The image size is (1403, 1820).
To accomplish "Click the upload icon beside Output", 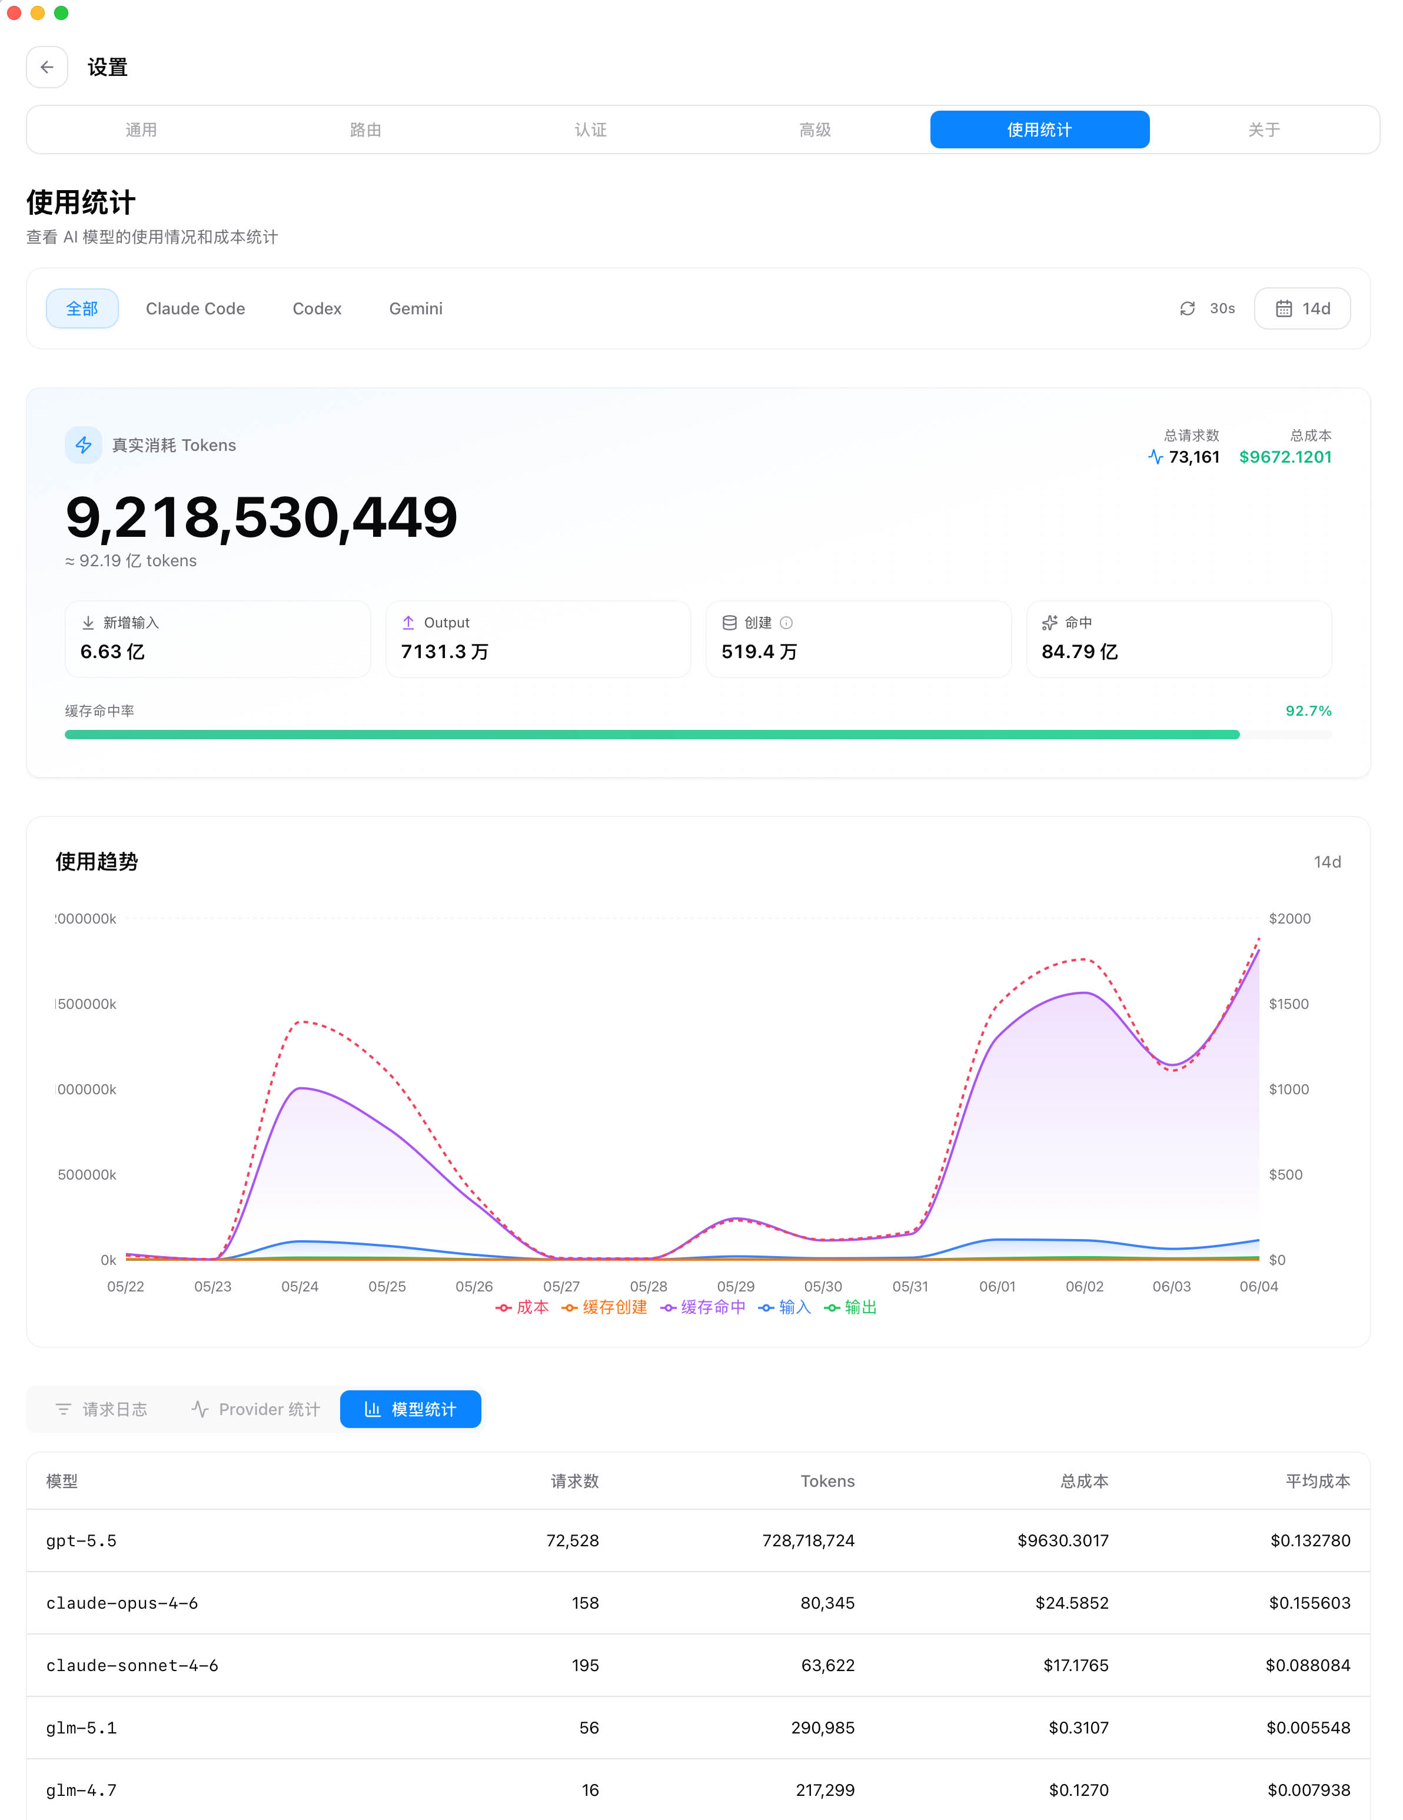I will 408,623.
